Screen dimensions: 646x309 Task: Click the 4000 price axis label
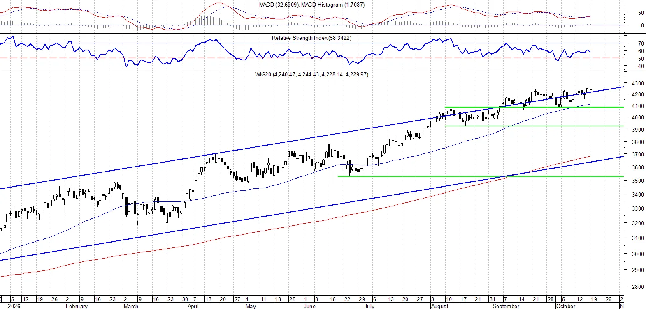pyautogui.click(x=638, y=117)
